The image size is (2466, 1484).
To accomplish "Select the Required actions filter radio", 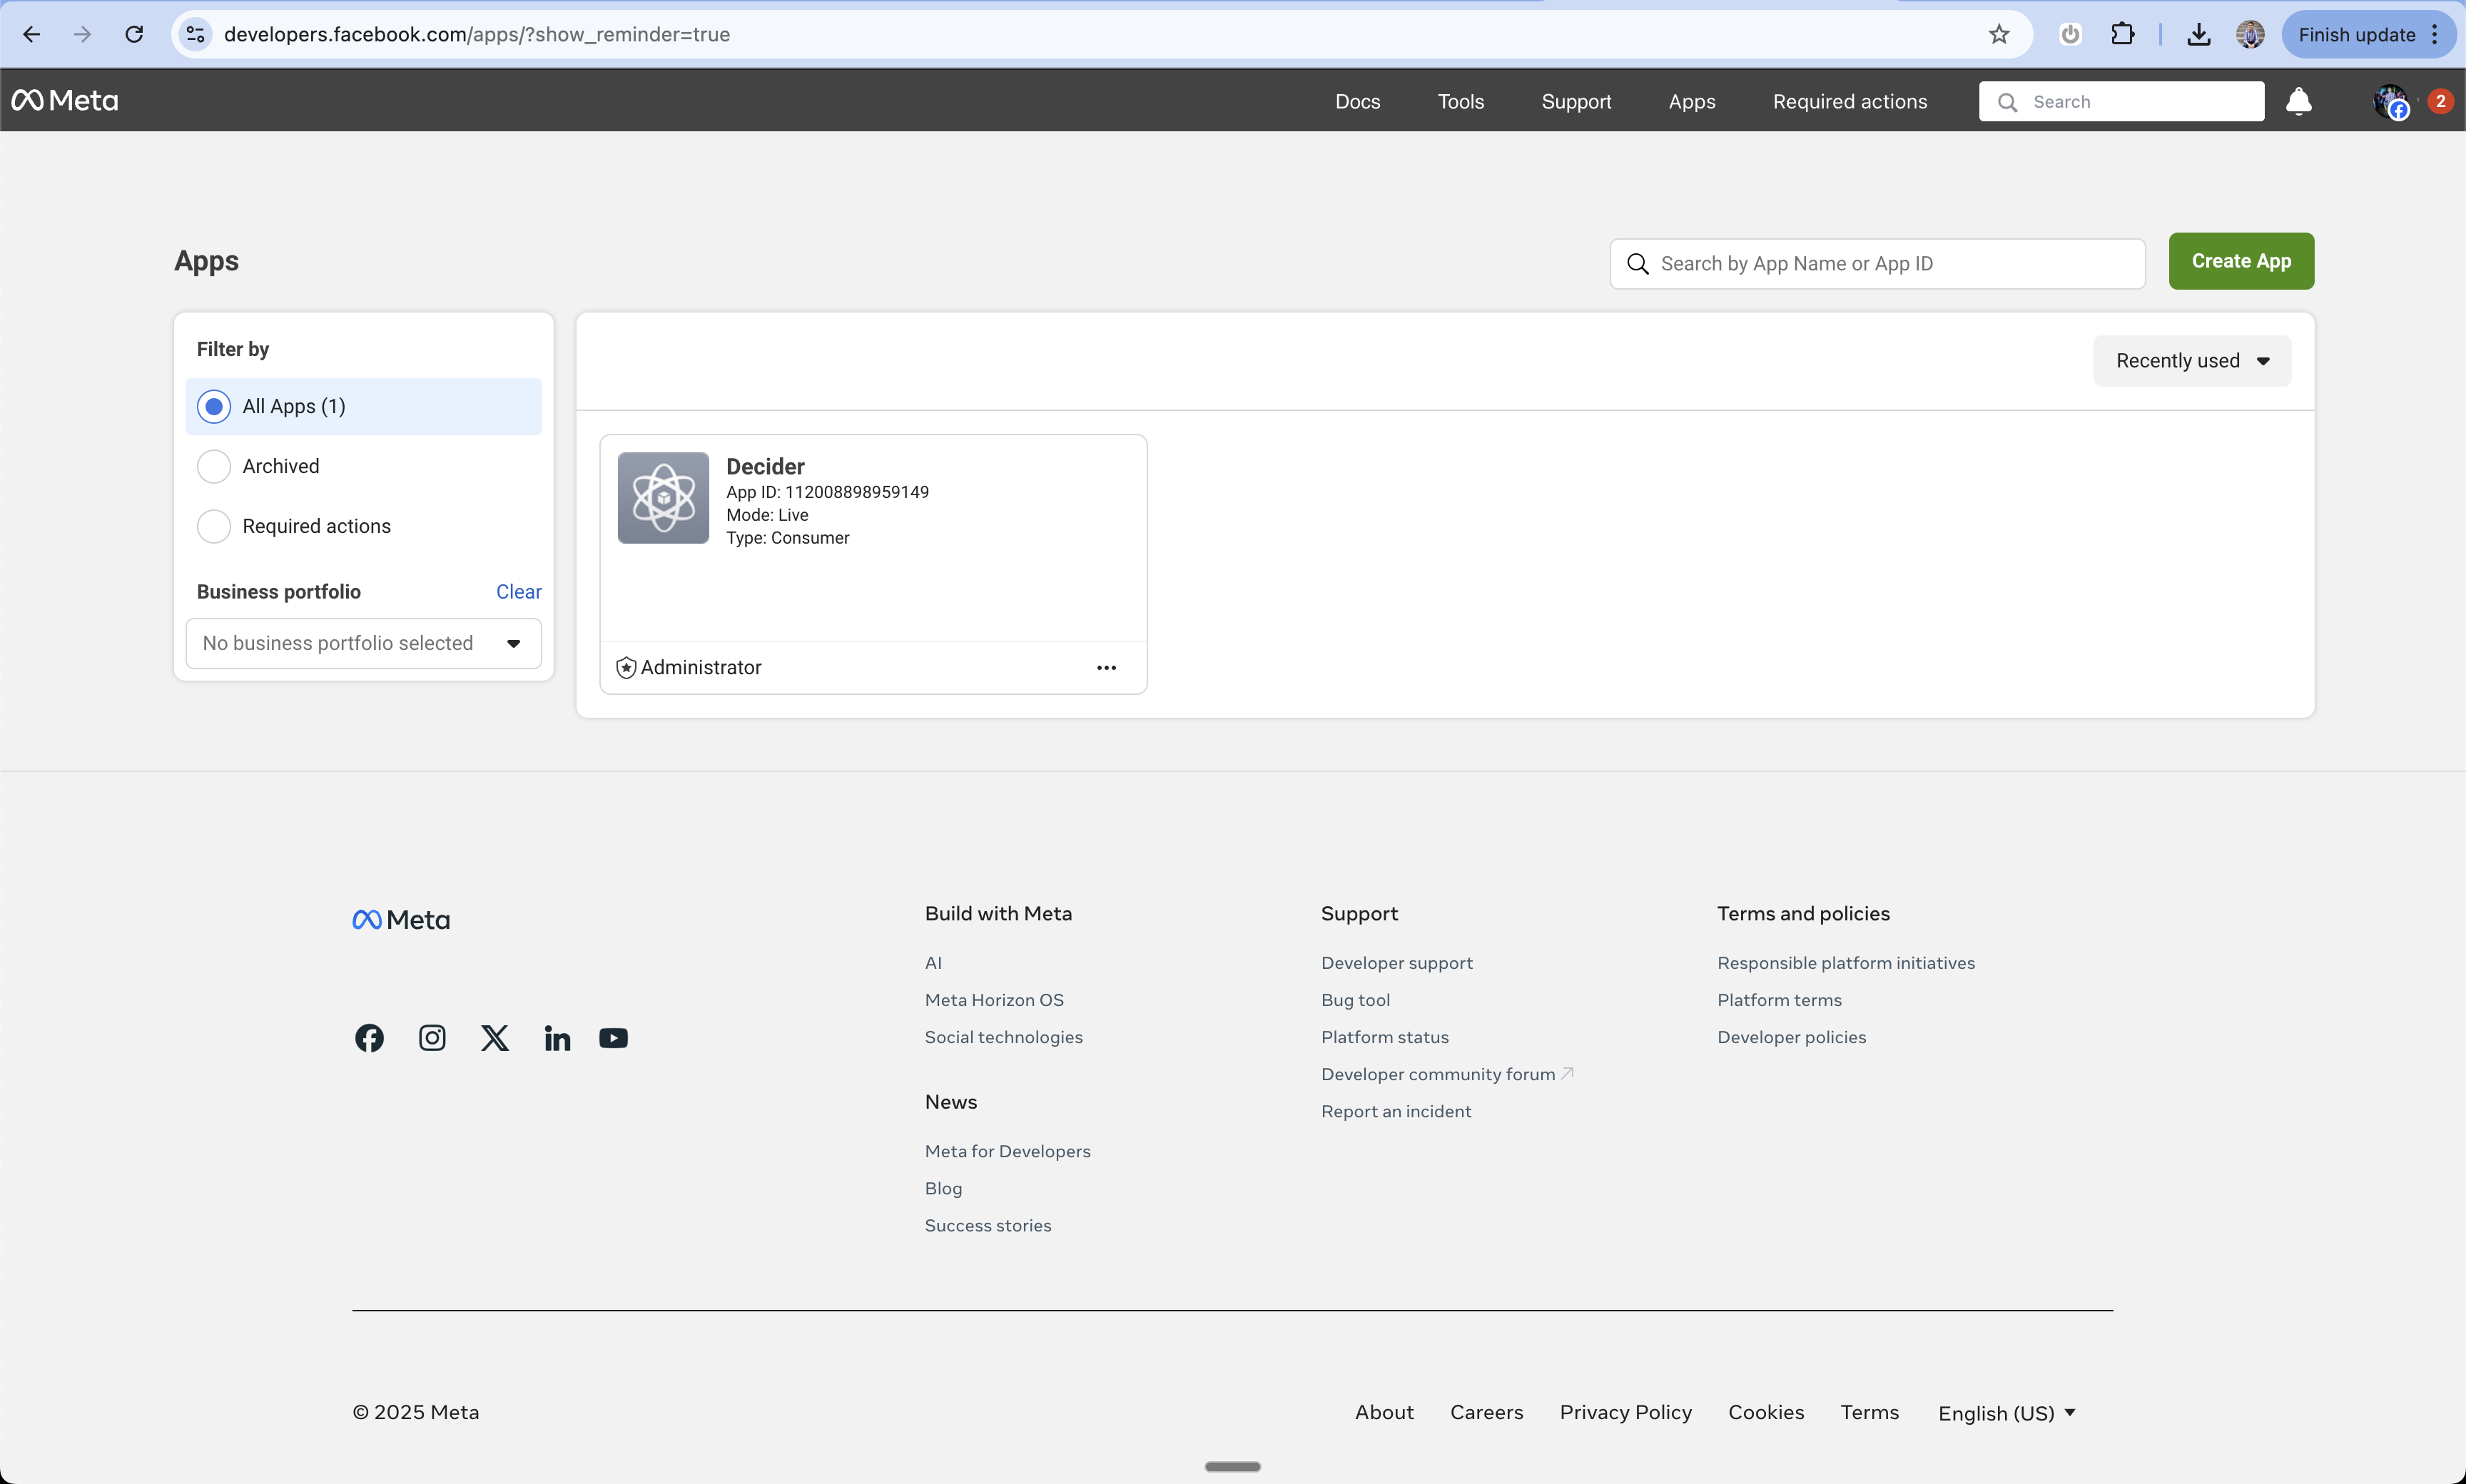I will click(214, 526).
